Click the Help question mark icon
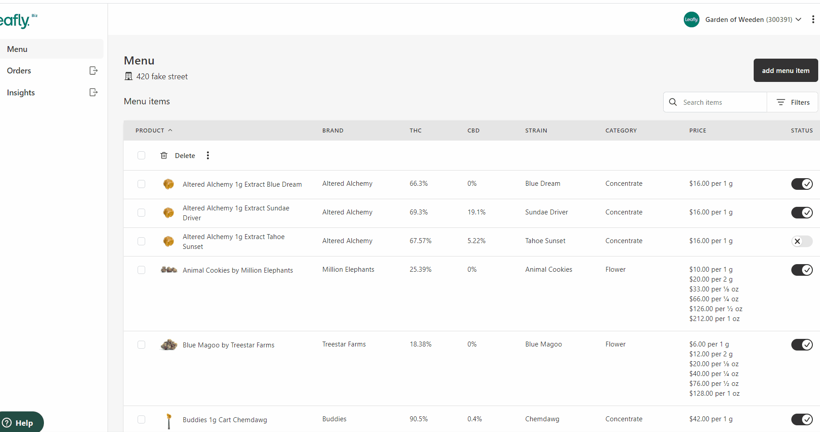820x432 pixels. 7,423
